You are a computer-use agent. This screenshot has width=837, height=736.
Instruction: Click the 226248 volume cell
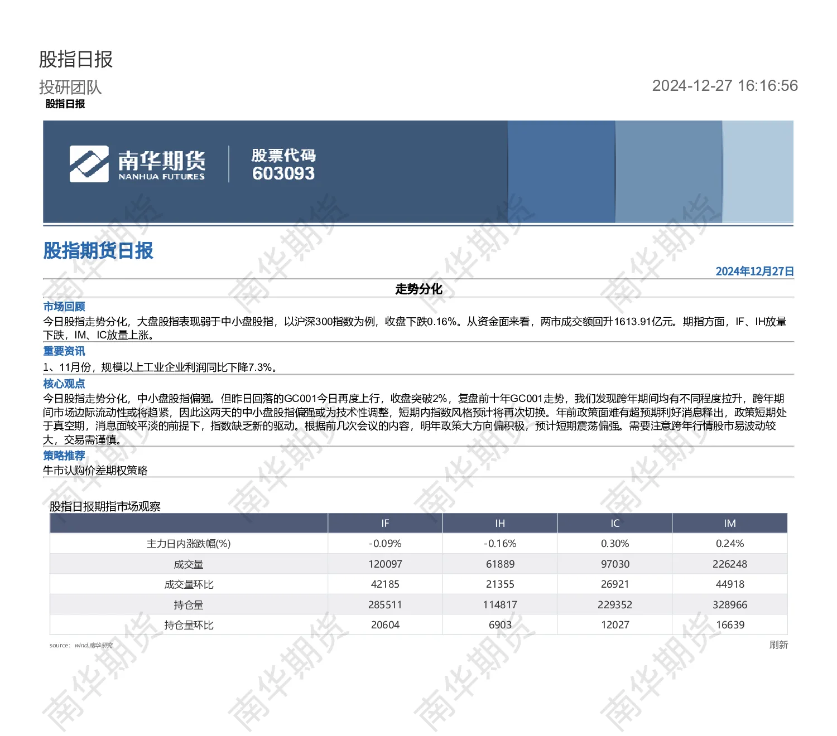(x=730, y=564)
